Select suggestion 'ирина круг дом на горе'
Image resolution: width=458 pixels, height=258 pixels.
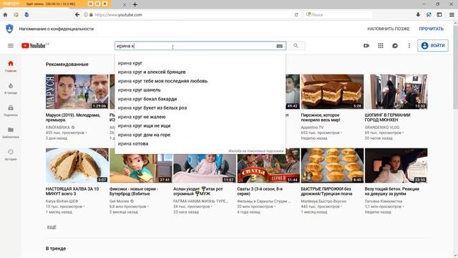coord(200,135)
